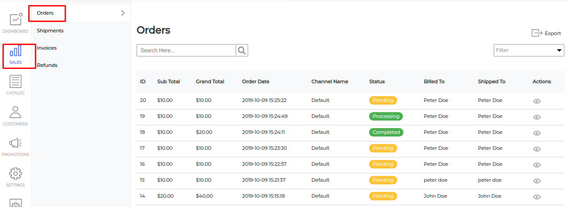Go to Customers person icon
Viewport: 569px width, 207px height.
pyautogui.click(x=16, y=112)
